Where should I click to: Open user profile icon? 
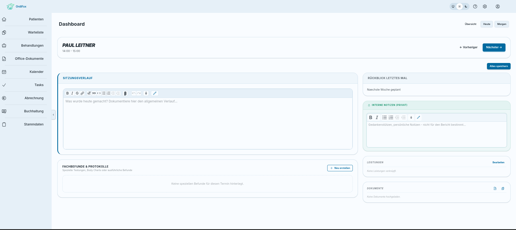point(498,6)
